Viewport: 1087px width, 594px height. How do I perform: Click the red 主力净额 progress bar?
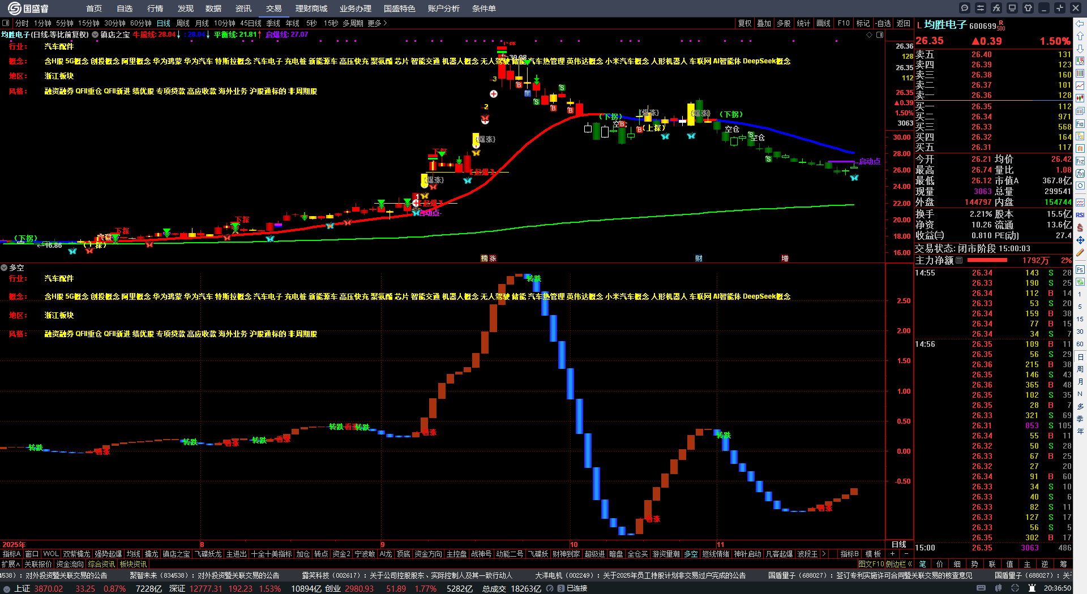tap(987, 260)
